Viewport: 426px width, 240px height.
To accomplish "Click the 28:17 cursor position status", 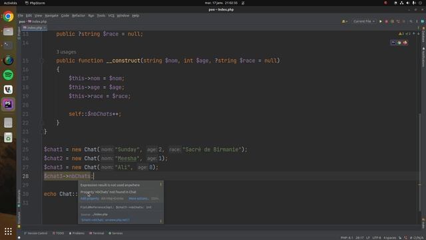I will 359,238.
